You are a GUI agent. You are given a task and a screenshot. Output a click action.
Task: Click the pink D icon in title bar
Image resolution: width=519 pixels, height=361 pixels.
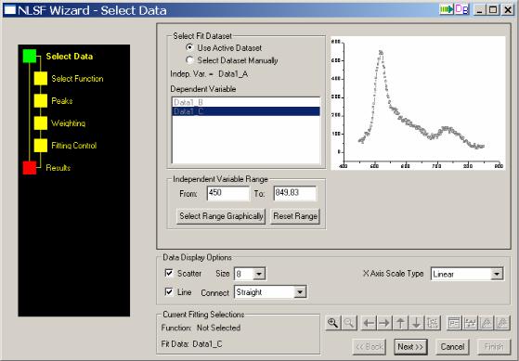tap(461, 9)
